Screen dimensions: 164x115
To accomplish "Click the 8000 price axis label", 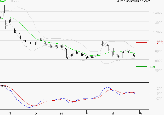I will point(159,70).
